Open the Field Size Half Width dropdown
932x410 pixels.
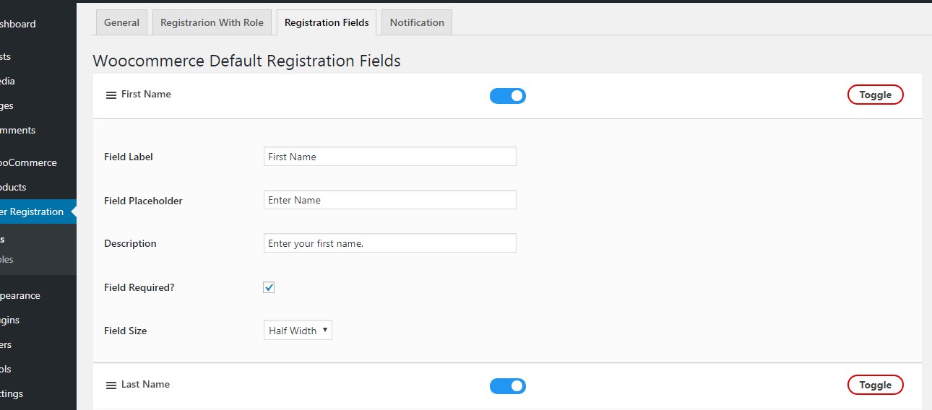(x=298, y=331)
